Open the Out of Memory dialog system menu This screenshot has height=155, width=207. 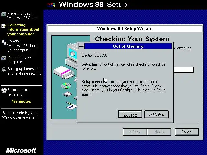click(81, 46)
